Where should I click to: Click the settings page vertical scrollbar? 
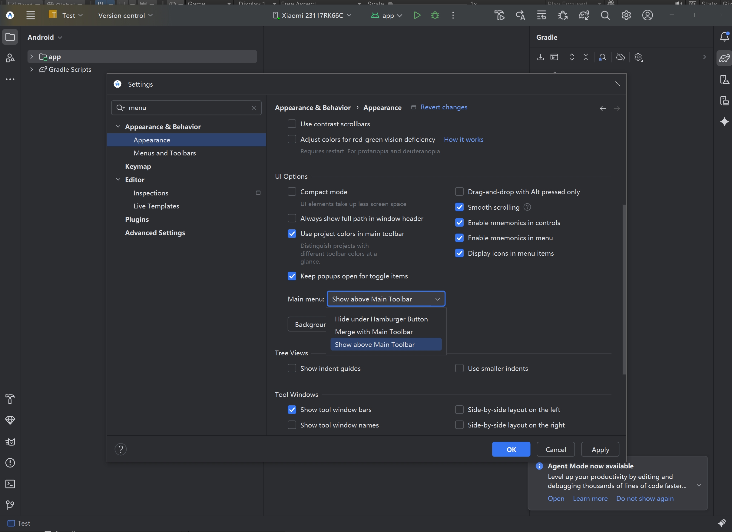click(624, 289)
